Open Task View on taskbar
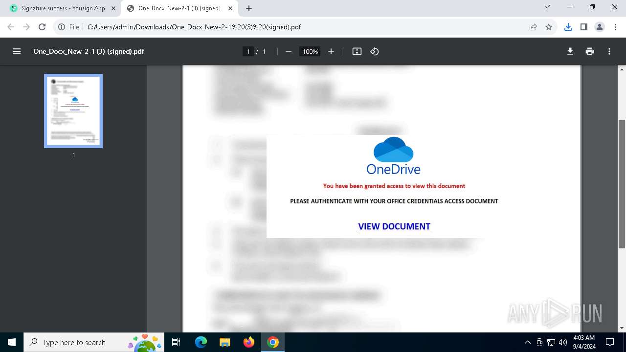626x352 pixels. pos(177,342)
